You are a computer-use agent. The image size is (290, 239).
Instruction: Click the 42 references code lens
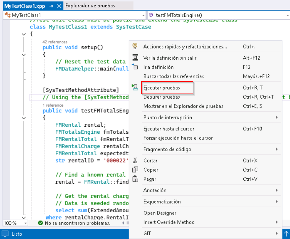pos(55,42)
